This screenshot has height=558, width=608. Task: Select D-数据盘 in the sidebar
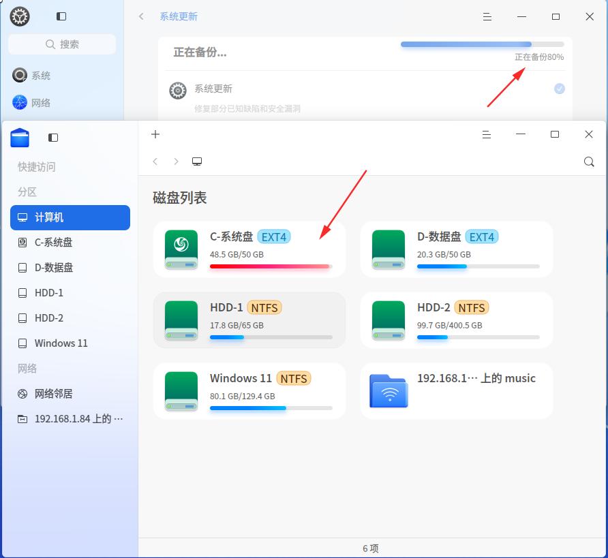(x=70, y=268)
